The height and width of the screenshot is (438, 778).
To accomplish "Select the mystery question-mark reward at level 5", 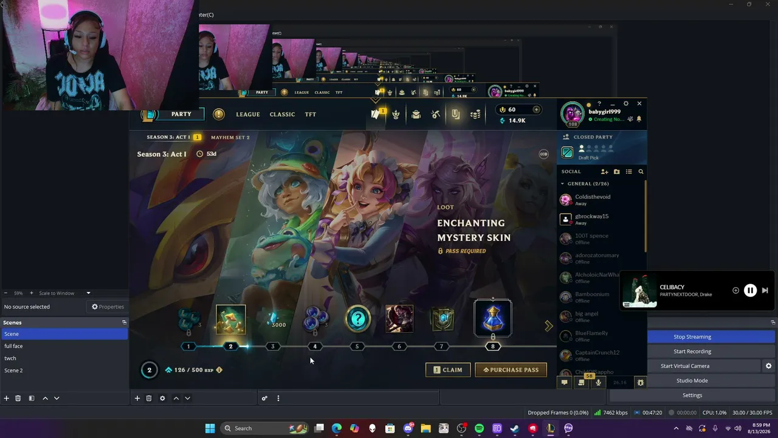I will pos(357,319).
